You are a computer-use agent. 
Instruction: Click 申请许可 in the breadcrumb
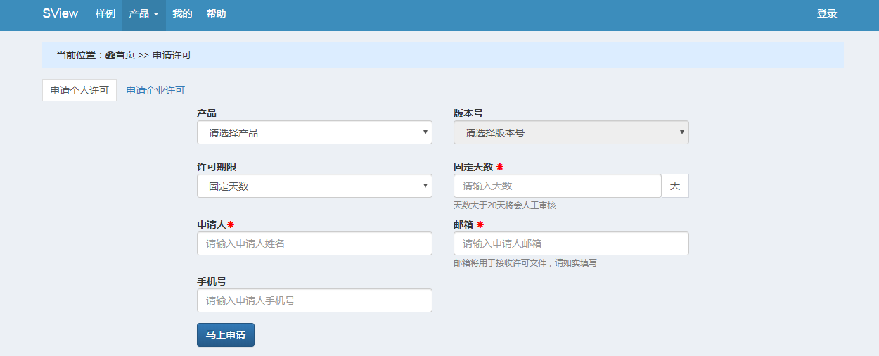[172, 55]
